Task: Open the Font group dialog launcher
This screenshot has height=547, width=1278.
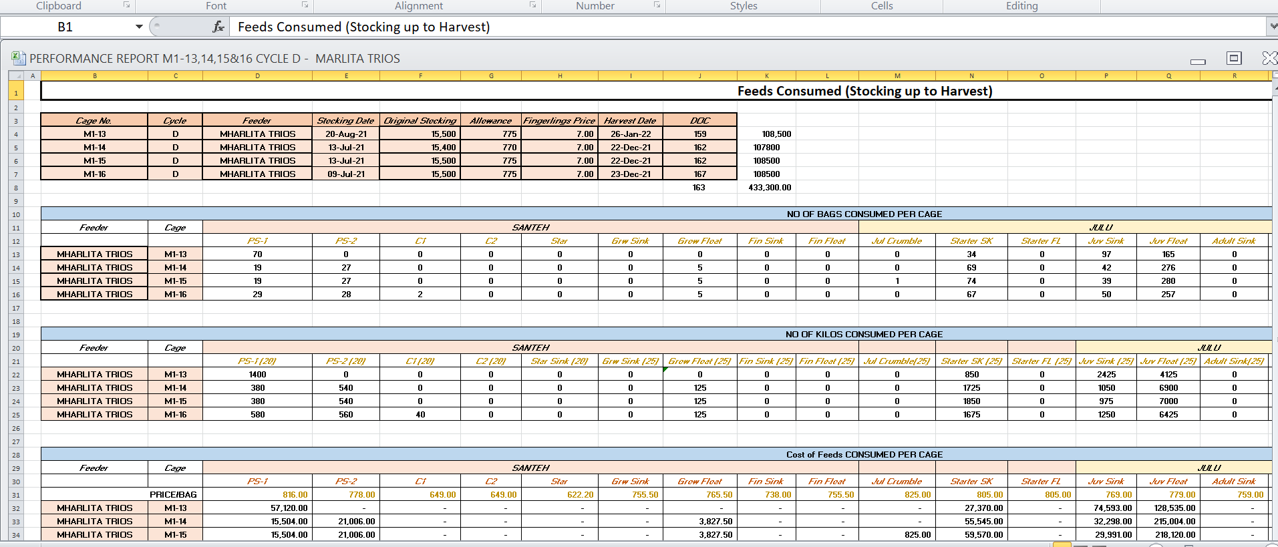Action: 305,5
